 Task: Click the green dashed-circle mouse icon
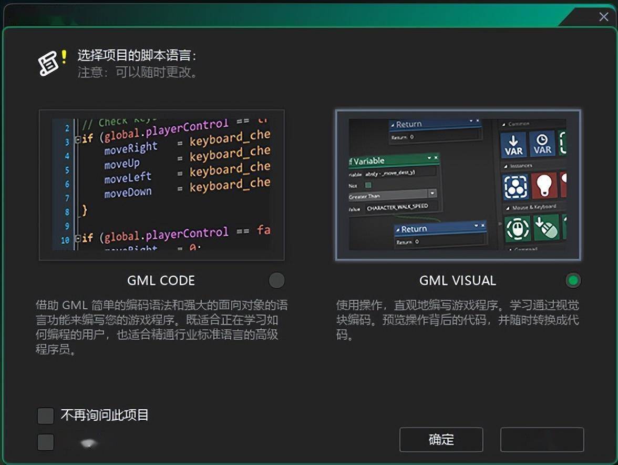click(518, 229)
